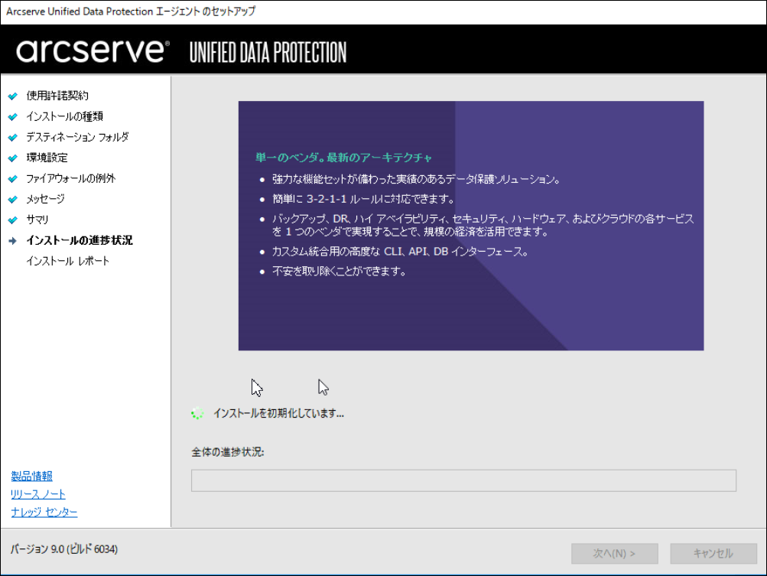This screenshot has height=576, width=767.
Task: Select the インストール レポート step
Action: pos(68,261)
